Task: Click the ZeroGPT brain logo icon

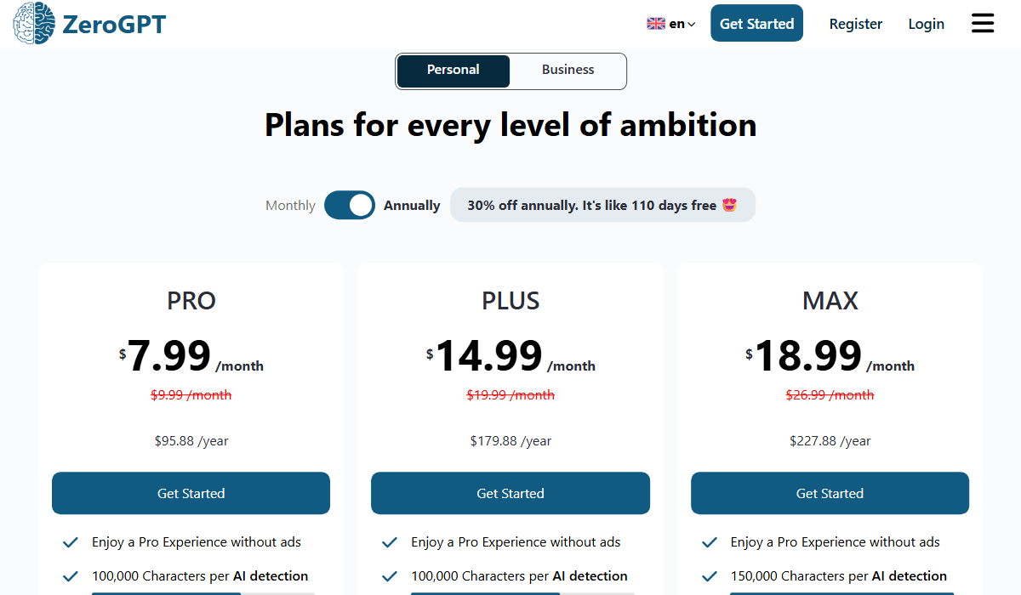Action: [33, 24]
